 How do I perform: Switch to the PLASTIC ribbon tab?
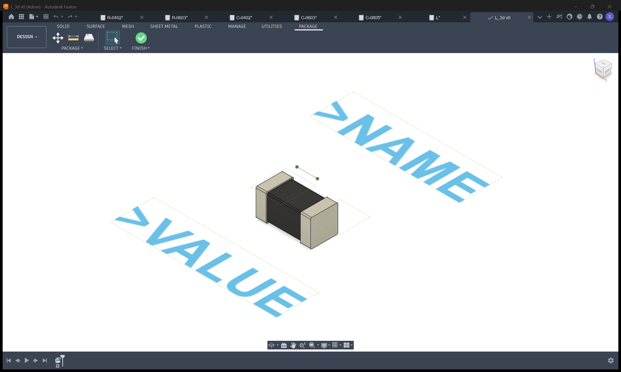coord(203,26)
